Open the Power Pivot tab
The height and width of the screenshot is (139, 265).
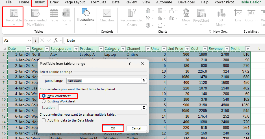(x=224, y=2)
